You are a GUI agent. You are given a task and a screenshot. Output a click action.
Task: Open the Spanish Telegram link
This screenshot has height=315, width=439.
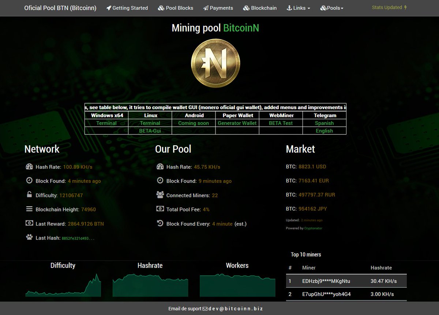point(324,123)
